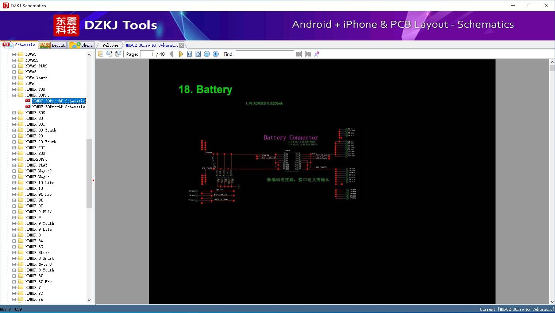Open the Share tab

(x=82, y=45)
